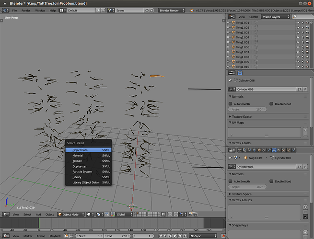Open the Global orientation dropdown

coord(124,214)
